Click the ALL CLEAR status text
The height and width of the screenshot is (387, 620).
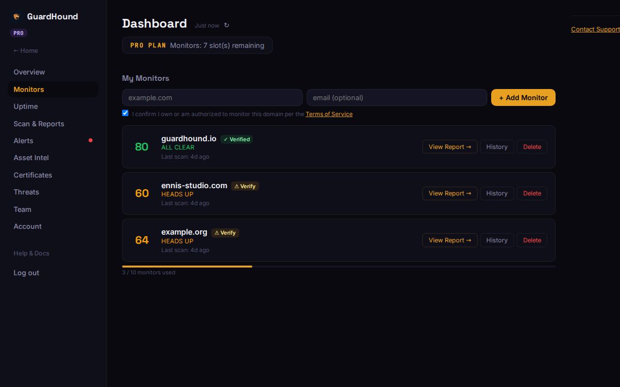pyautogui.click(x=178, y=148)
